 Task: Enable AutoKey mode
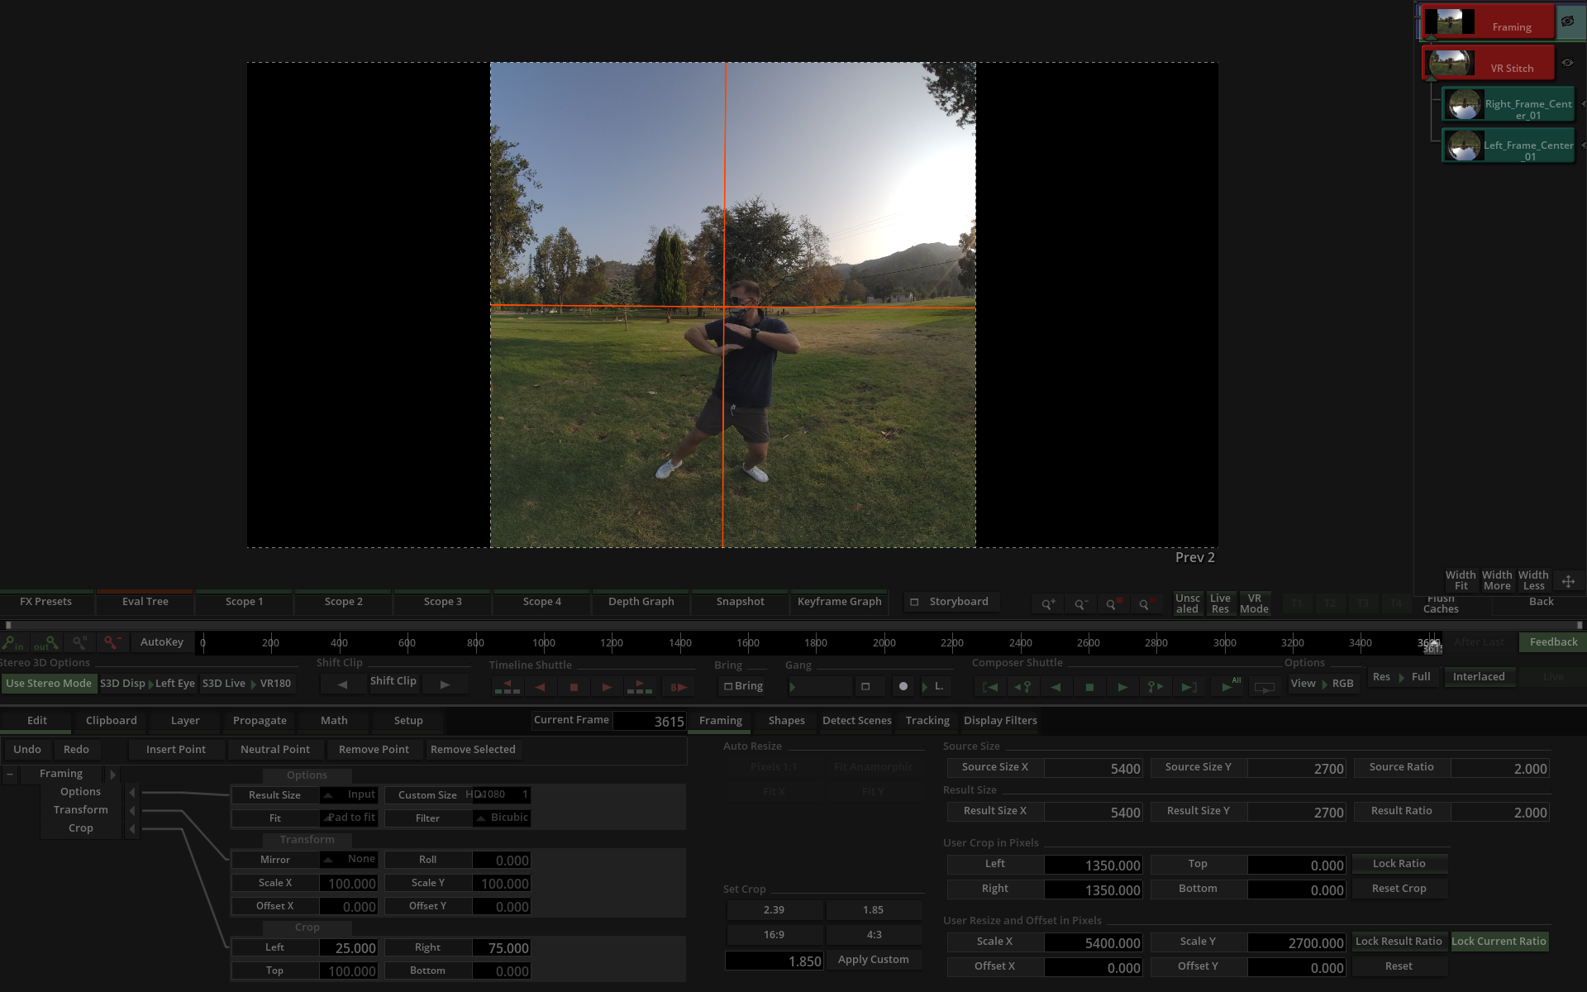[x=161, y=642]
